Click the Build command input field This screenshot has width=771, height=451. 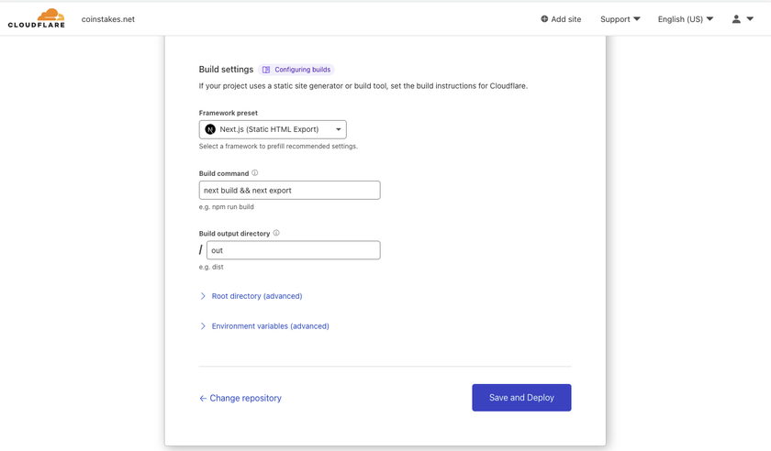coord(290,190)
